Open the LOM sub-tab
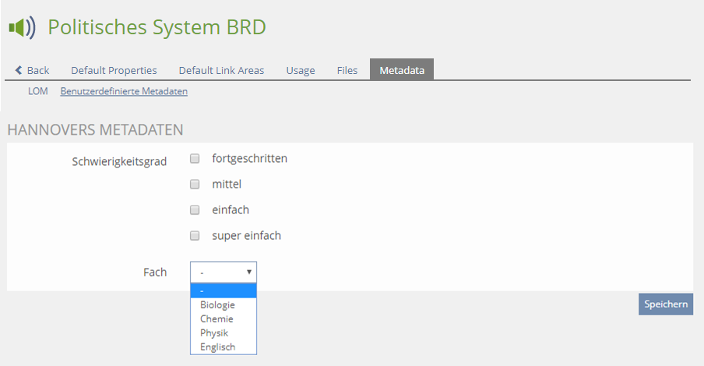The image size is (704, 366). click(x=37, y=91)
